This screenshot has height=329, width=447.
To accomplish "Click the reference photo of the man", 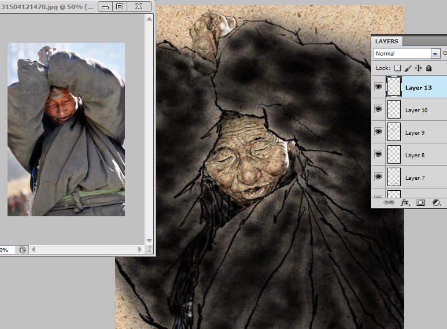I will click(x=66, y=130).
